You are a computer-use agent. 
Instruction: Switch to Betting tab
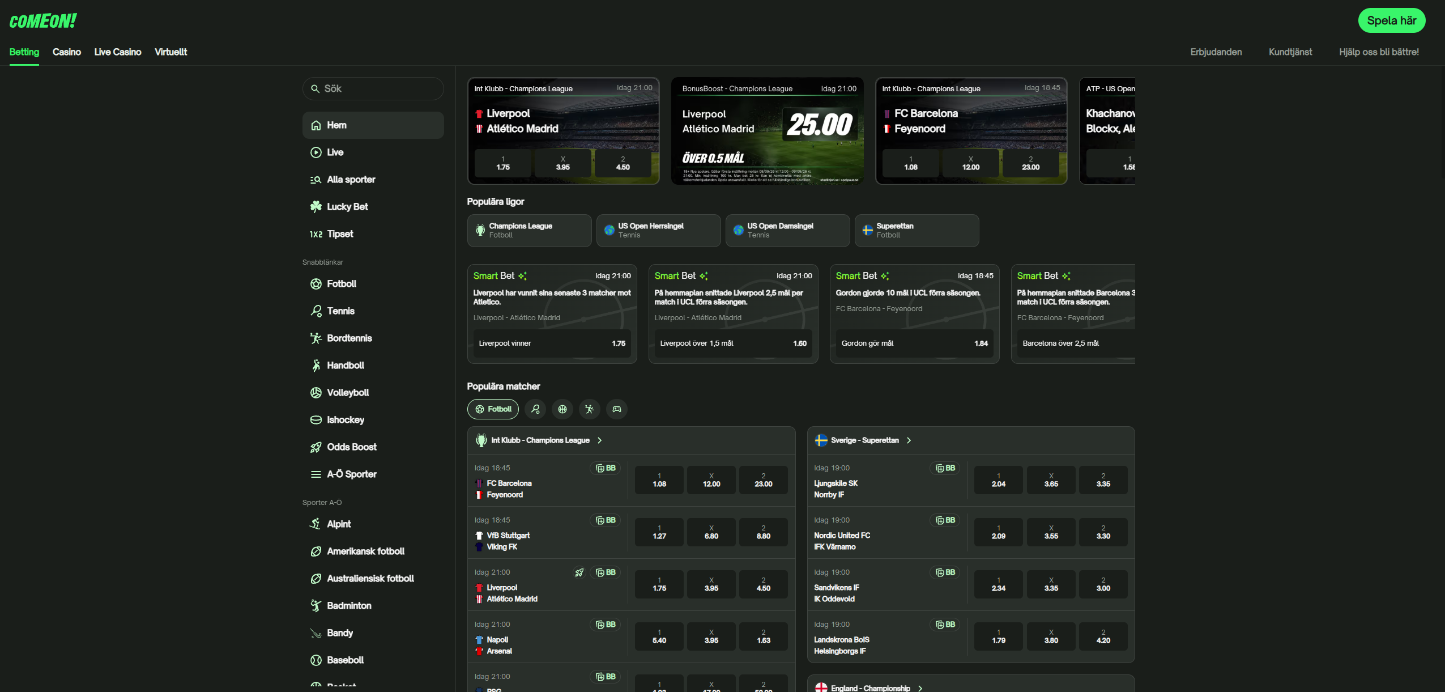[24, 52]
